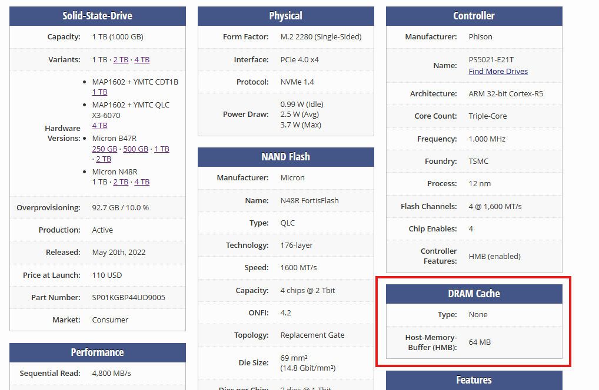Select part number SP01KGBP44UD9005

[129, 297]
